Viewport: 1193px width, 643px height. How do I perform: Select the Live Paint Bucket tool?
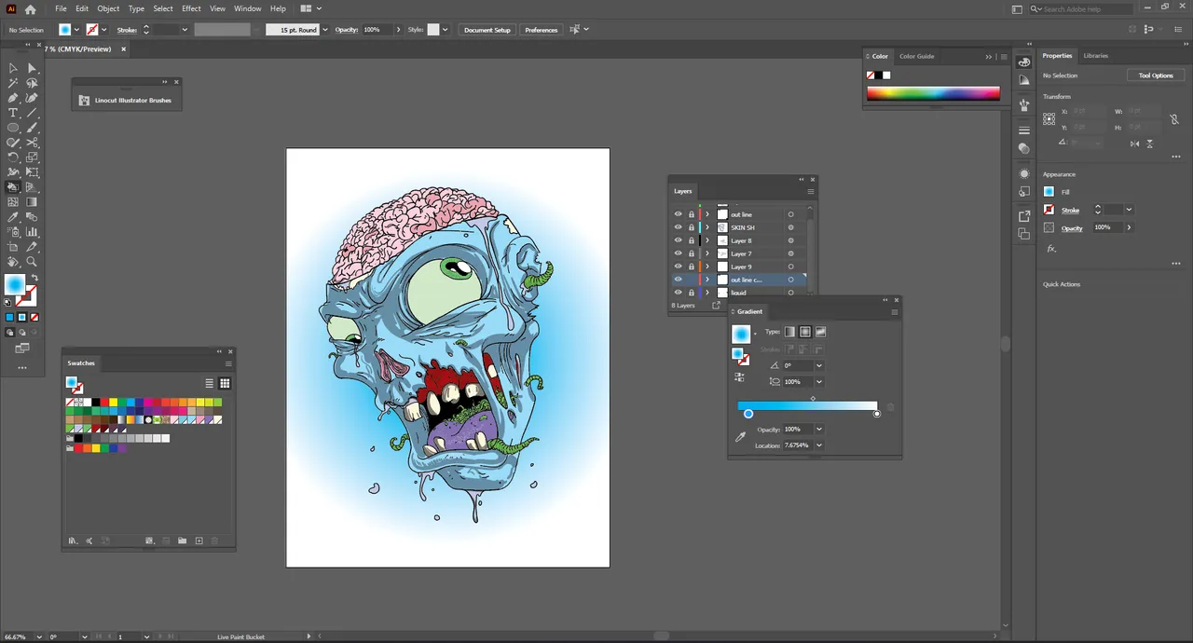coord(13,187)
